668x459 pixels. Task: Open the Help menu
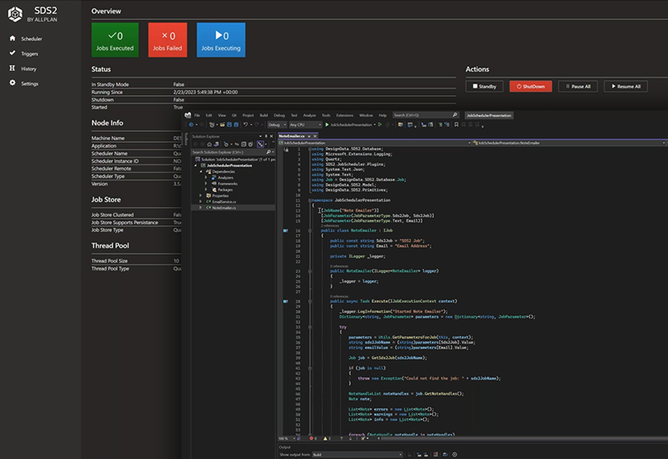pos(382,115)
